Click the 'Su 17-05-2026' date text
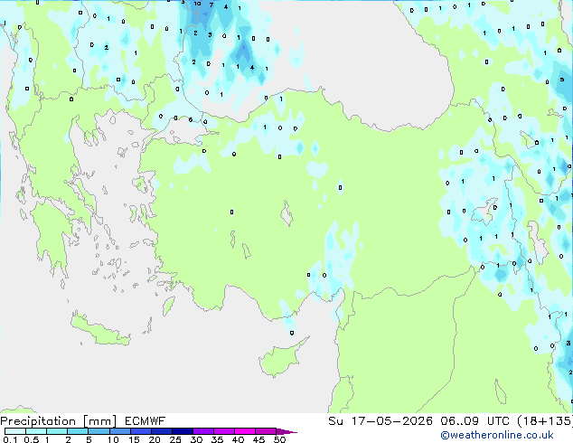The width and height of the screenshot is (573, 443). coord(380,421)
